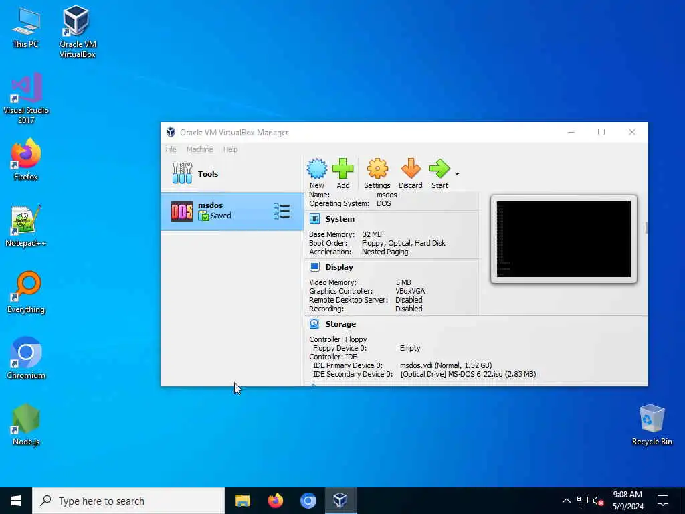This screenshot has height=514, width=685.
Task: Click the Boot Order value text
Action: click(x=403, y=243)
